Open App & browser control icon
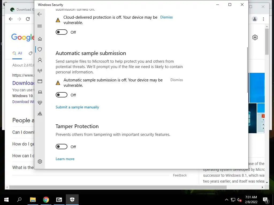The height and width of the screenshot is (205, 274). pos(40,81)
